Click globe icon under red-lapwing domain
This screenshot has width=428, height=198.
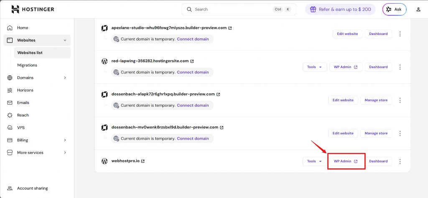click(116, 72)
